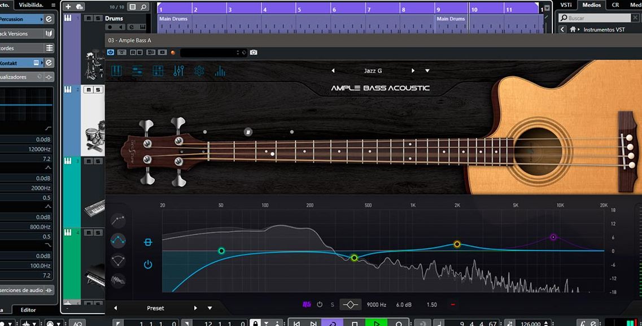Click the Track Versions icon in the Inspector
The image size is (642, 326).
50,33
